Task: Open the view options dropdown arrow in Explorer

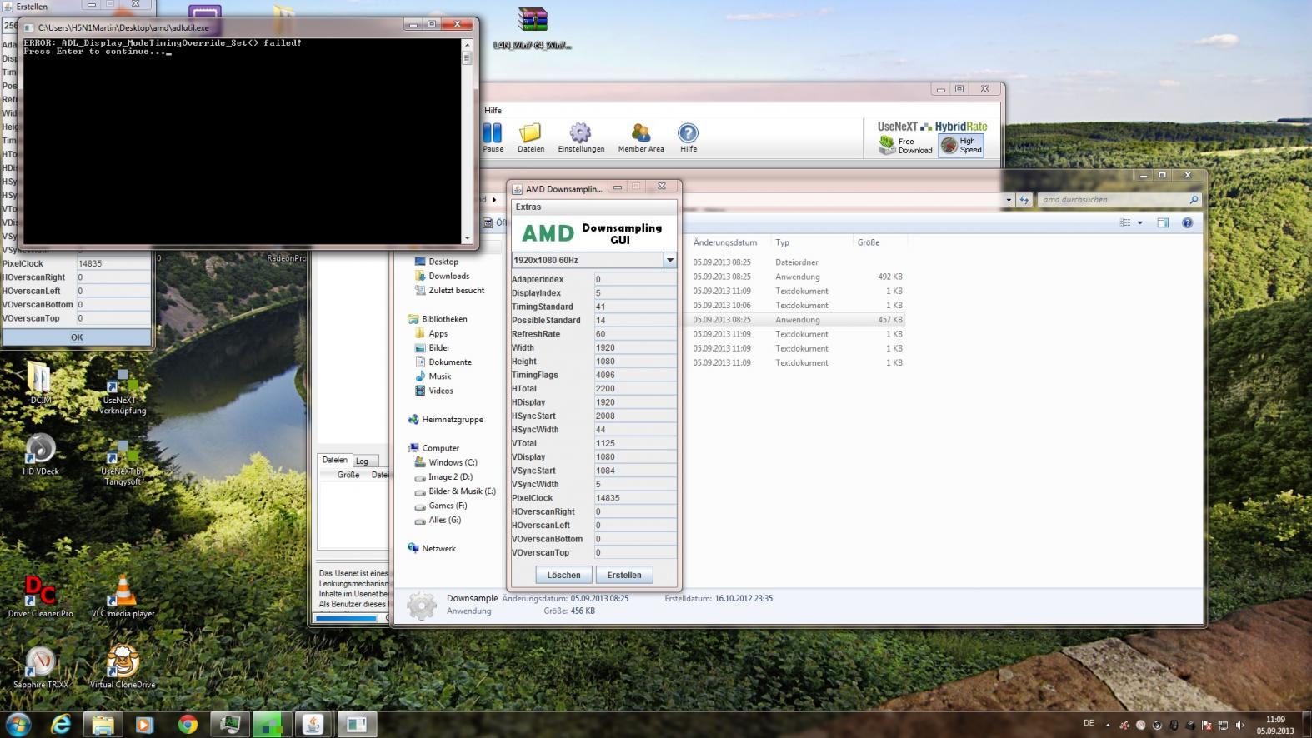Action: click(1139, 222)
